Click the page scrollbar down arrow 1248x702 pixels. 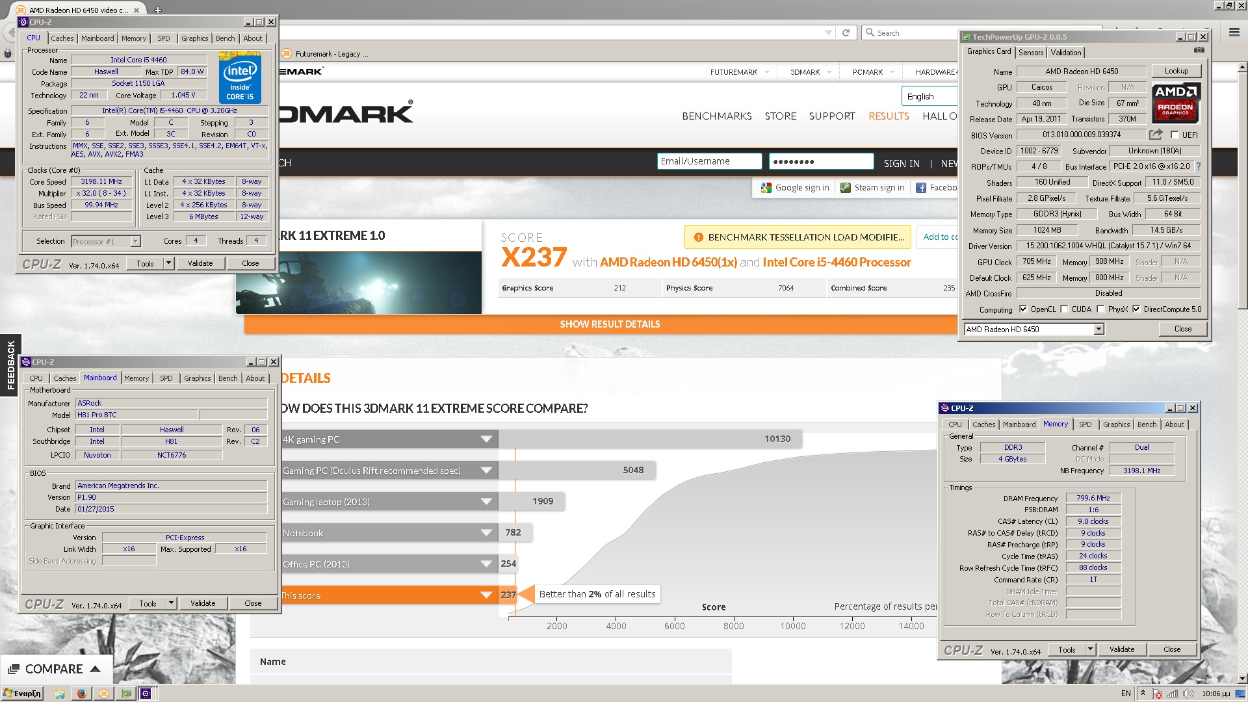point(1242,679)
